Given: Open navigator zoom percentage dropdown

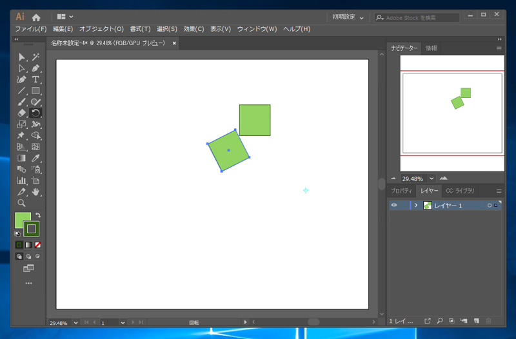Looking at the screenshot, I should 432,179.
